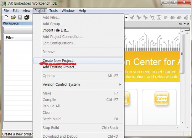This screenshot has width=192, height=138.
Task: Open the Help menu
Action: click(x=82, y=11)
